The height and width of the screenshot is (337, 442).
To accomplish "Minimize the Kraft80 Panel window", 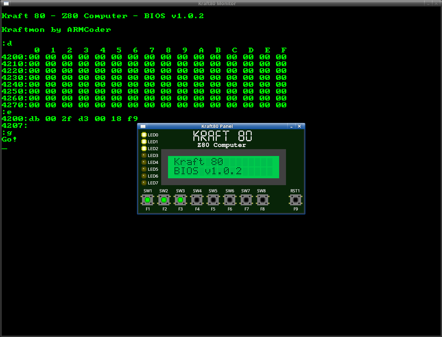I will (291, 126).
